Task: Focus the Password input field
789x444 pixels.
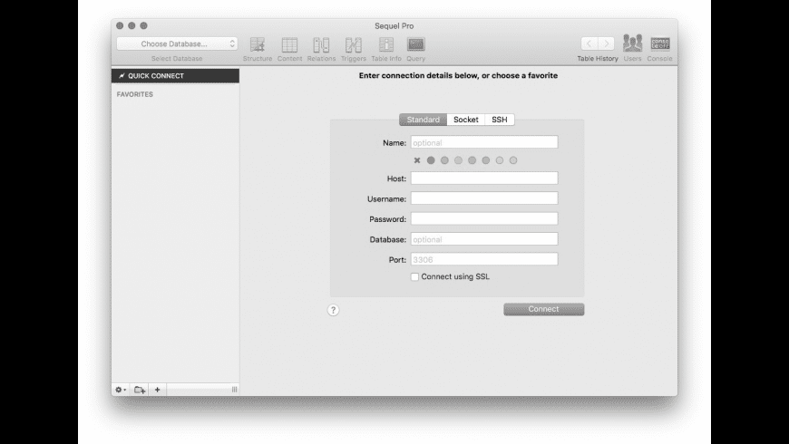Action: (484, 218)
